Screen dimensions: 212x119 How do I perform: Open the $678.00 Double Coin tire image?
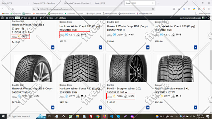click(x=33, y=68)
